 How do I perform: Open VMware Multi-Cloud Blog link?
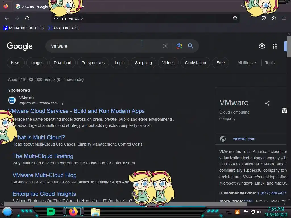[44, 175]
